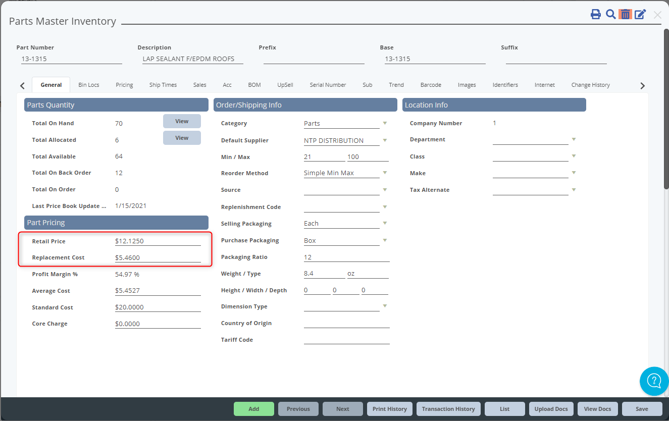Click the View Docs button
This screenshot has height=421, width=669.
pos(598,409)
